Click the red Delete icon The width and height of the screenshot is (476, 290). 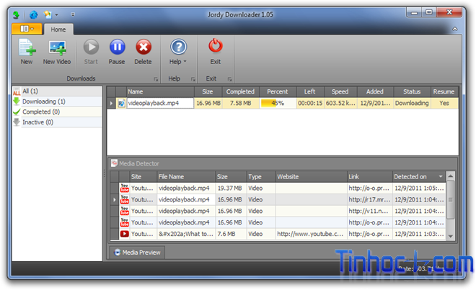[143, 47]
